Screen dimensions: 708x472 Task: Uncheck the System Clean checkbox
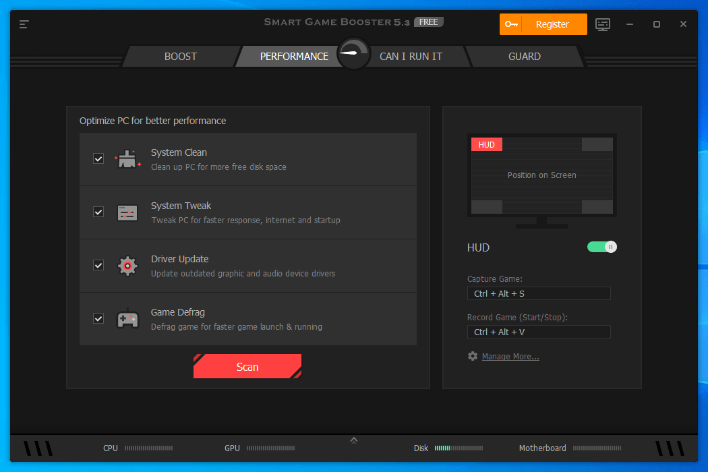click(x=98, y=159)
